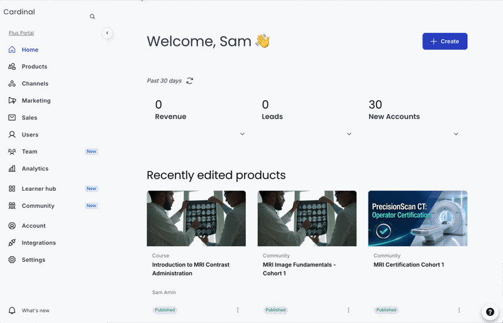Click the search magnifier icon in sidebar
503x323 pixels.
(92, 16)
